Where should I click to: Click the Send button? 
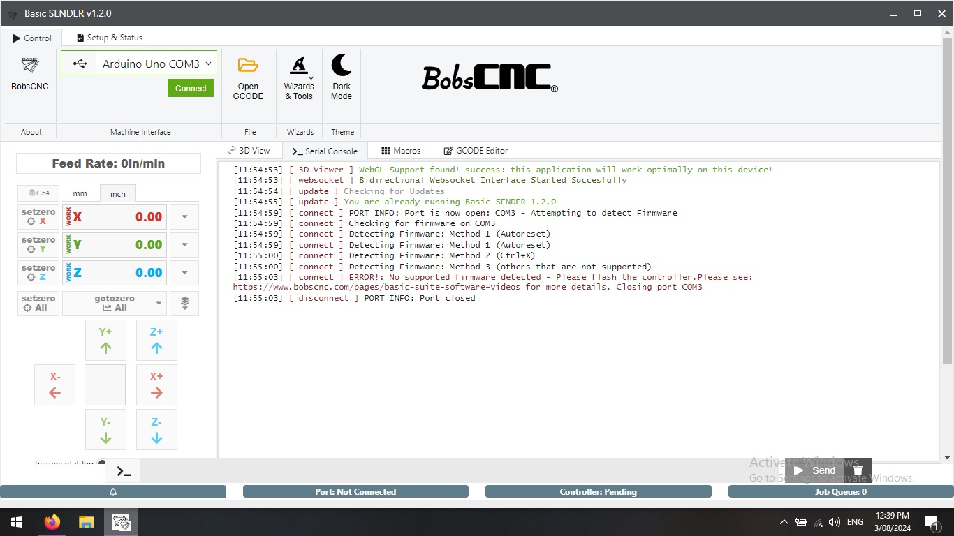[x=815, y=470]
